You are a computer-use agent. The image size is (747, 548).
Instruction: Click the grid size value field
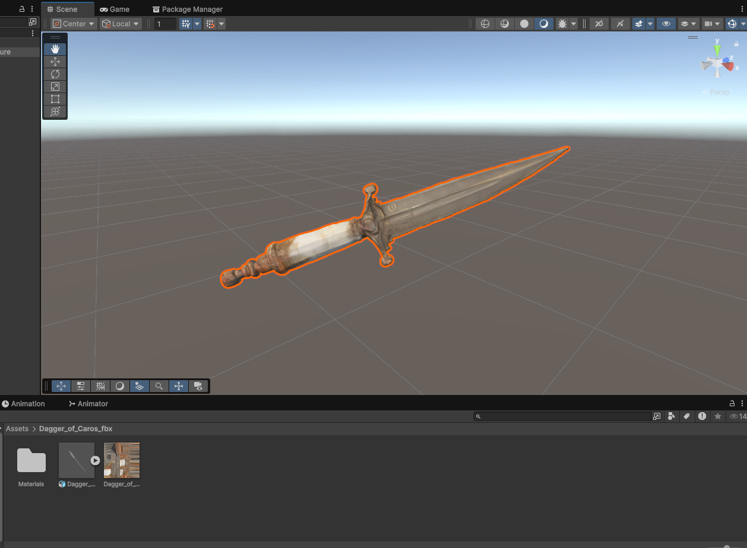pyautogui.click(x=165, y=24)
